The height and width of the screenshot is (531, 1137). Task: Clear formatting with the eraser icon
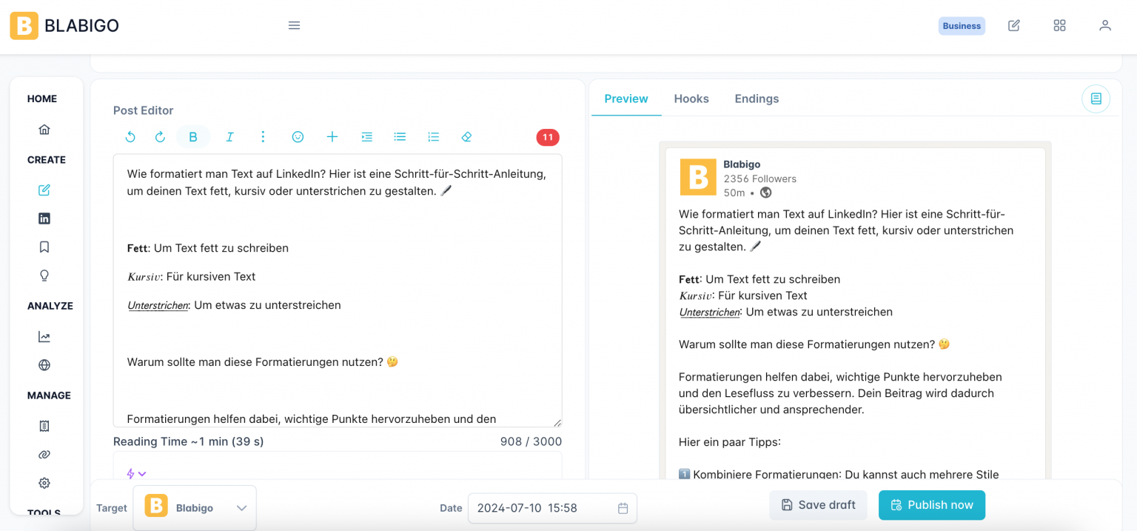coord(467,137)
